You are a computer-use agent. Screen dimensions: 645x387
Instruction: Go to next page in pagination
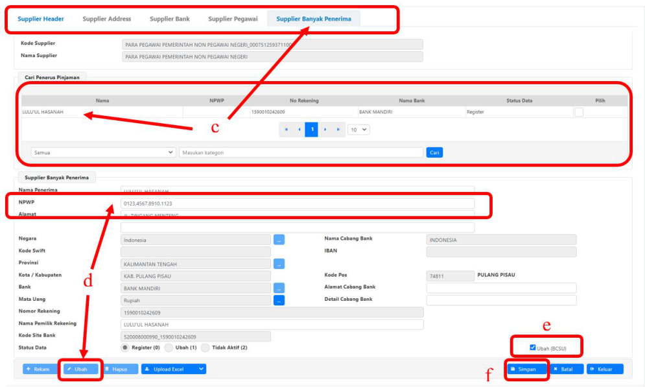[x=325, y=130]
